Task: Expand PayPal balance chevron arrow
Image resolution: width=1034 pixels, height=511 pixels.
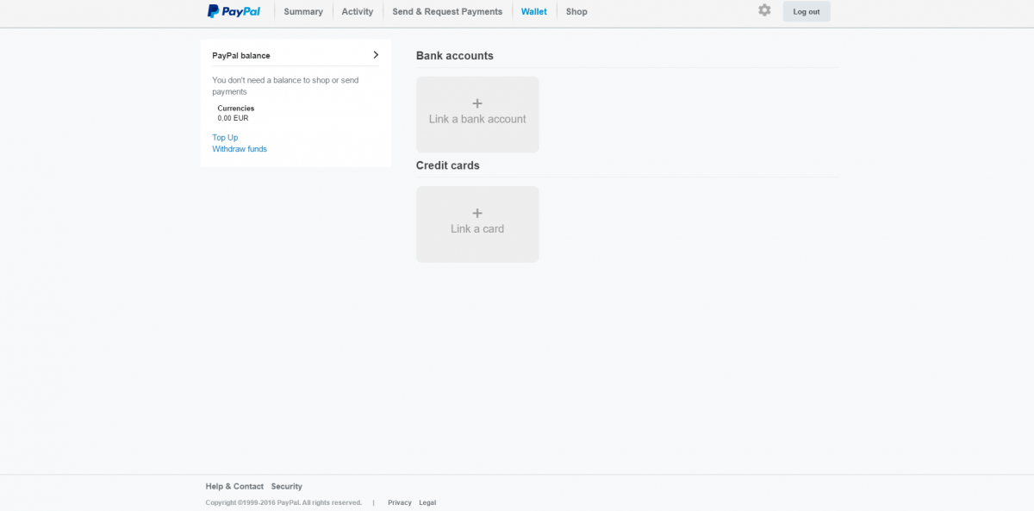Action: click(x=376, y=55)
